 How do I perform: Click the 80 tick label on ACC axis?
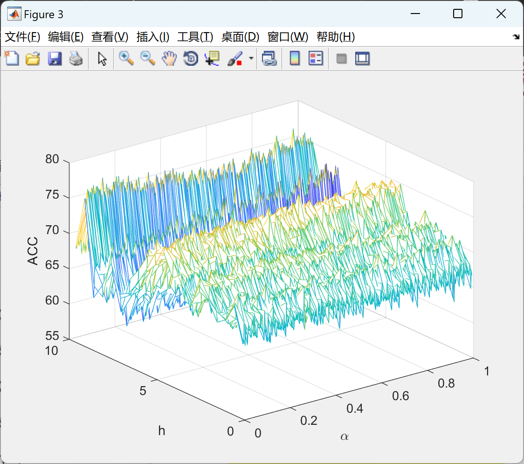[52, 159]
